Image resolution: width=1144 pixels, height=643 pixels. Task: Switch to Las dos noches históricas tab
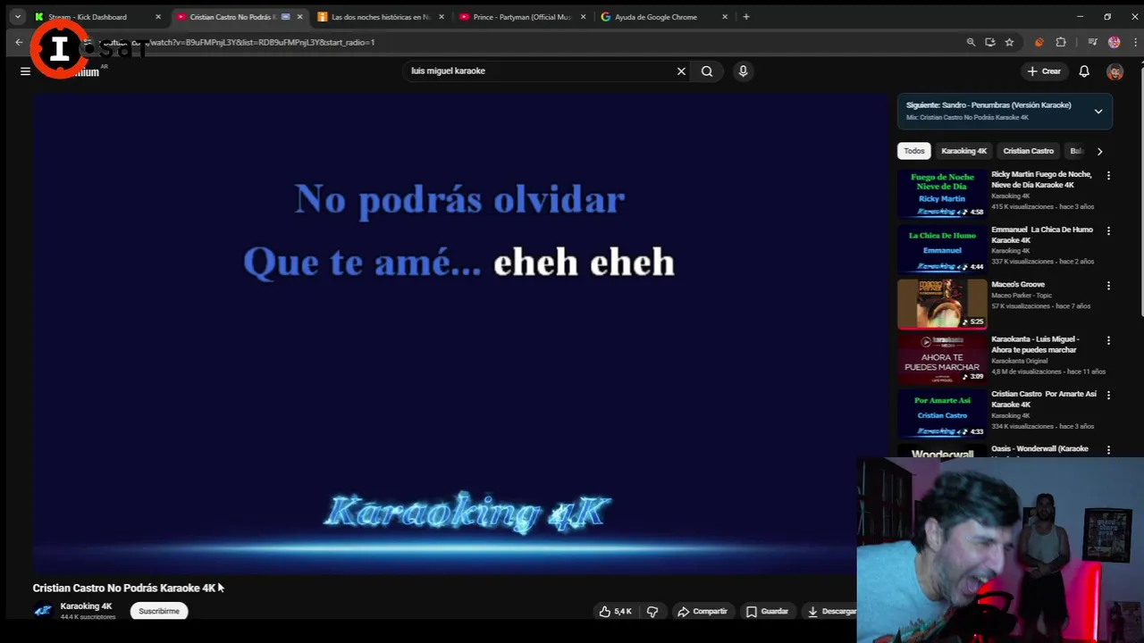[380, 17]
